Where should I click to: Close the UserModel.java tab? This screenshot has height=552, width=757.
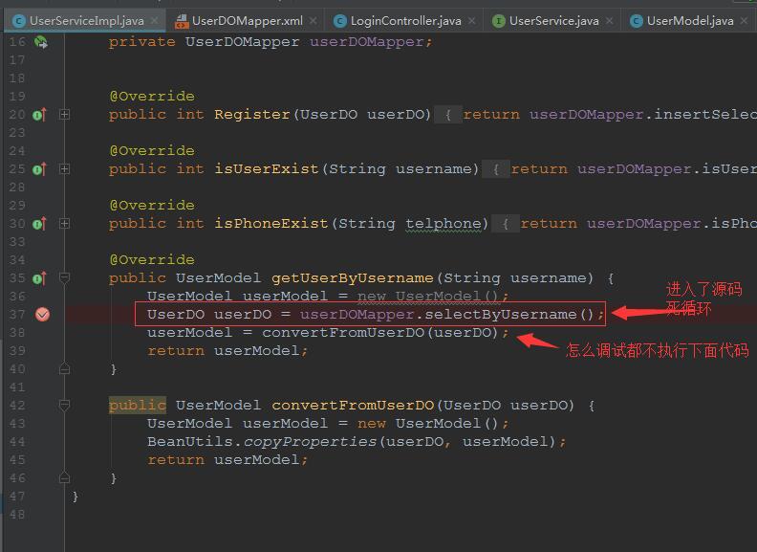point(744,21)
